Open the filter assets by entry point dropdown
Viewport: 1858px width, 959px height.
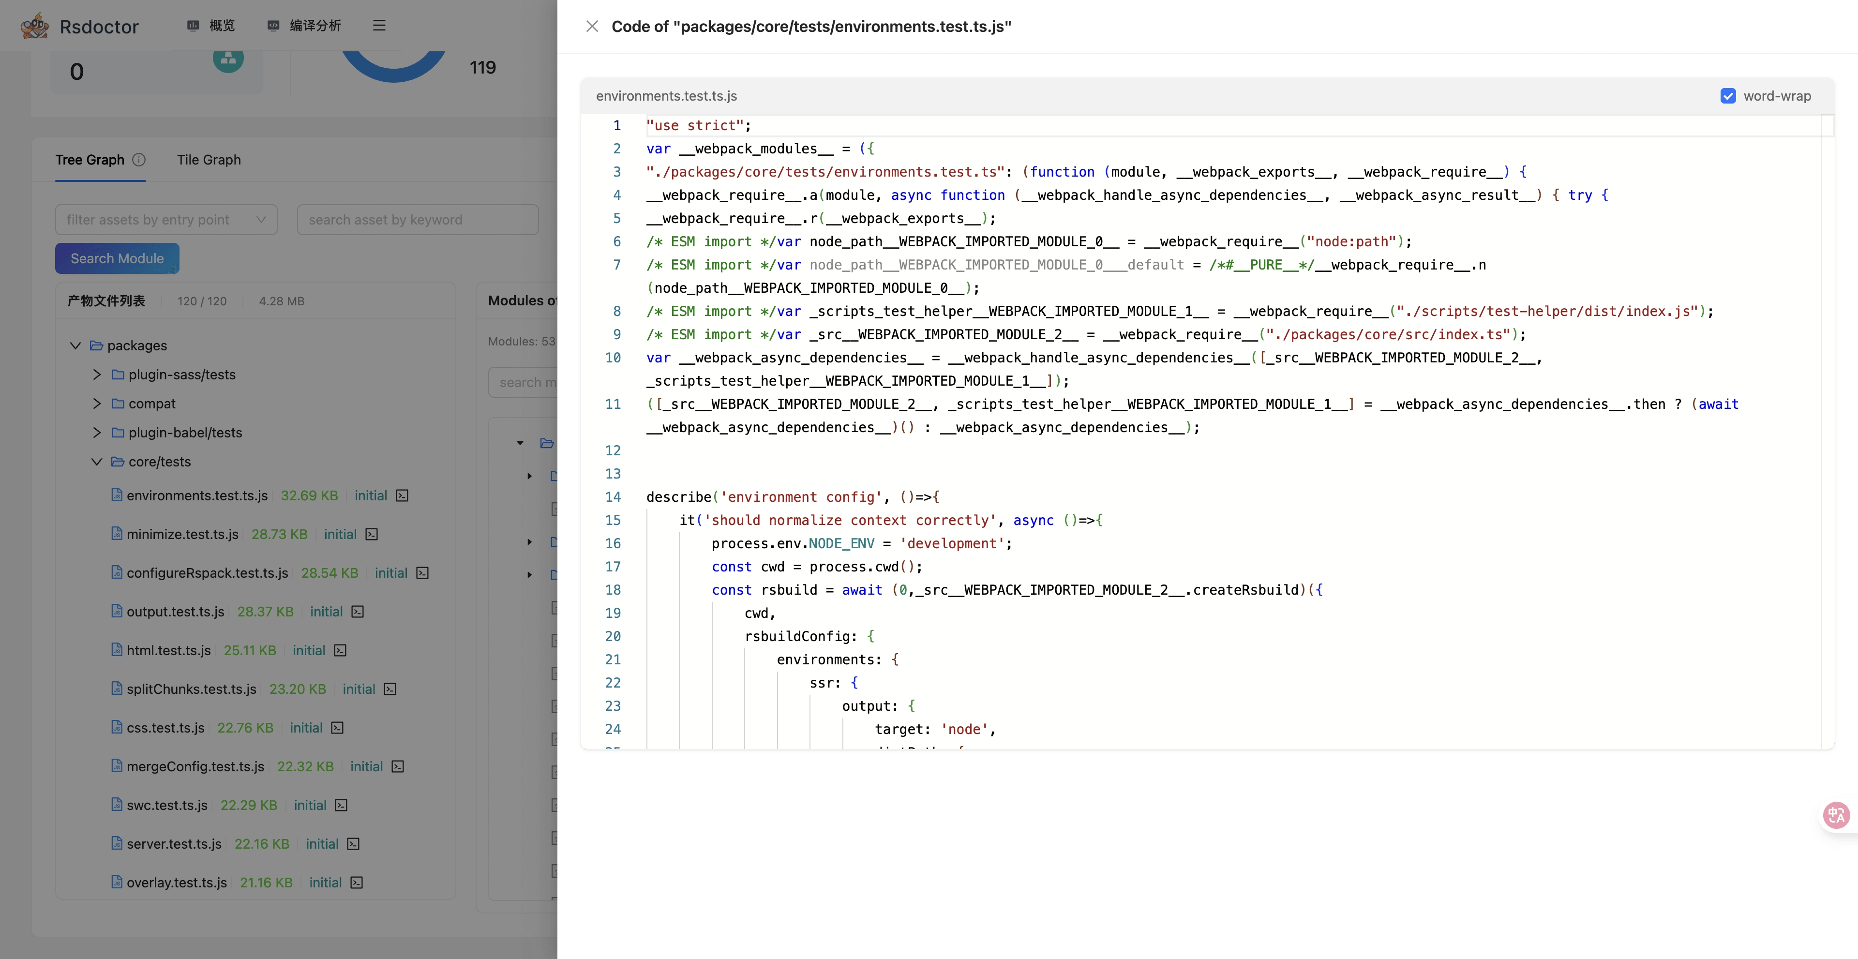(x=166, y=219)
